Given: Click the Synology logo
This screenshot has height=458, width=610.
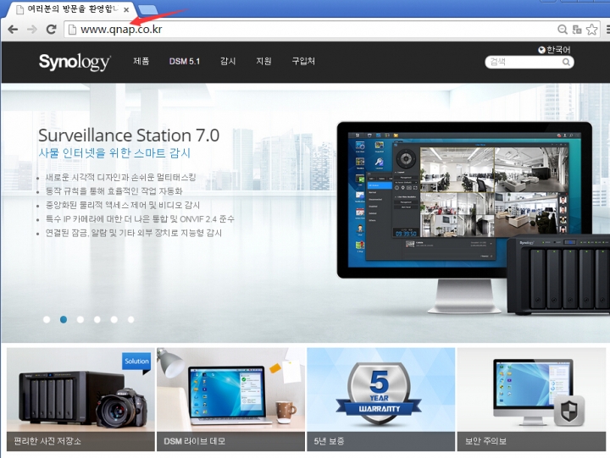Looking at the screenshot, I should point(75,62).
